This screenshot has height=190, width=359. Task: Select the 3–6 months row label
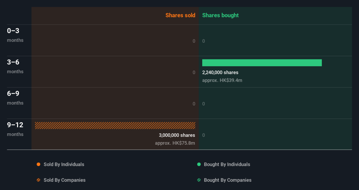coord(15,66)
